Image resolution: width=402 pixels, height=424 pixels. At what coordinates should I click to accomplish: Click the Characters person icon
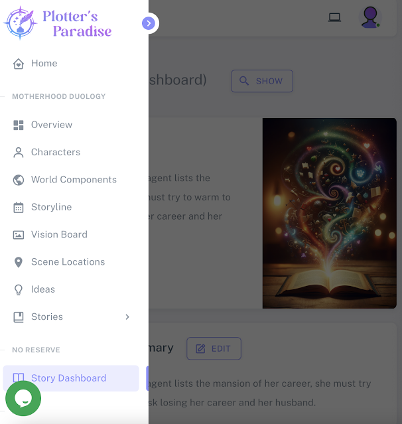(19, 153)
